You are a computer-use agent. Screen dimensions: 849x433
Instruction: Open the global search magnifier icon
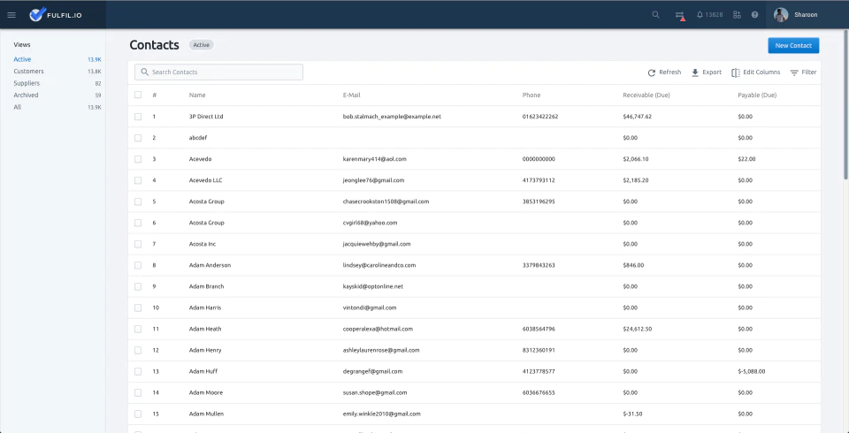pos(655,15)
